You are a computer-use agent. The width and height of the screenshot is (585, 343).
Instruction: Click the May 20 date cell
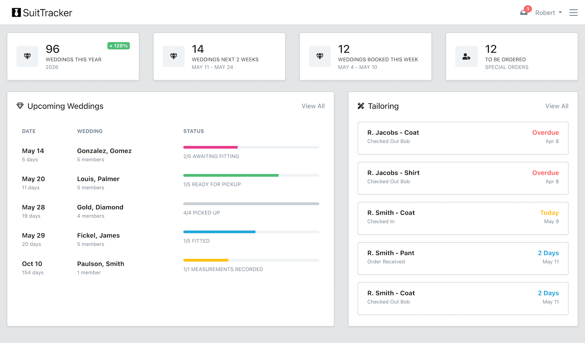[33, 179]
